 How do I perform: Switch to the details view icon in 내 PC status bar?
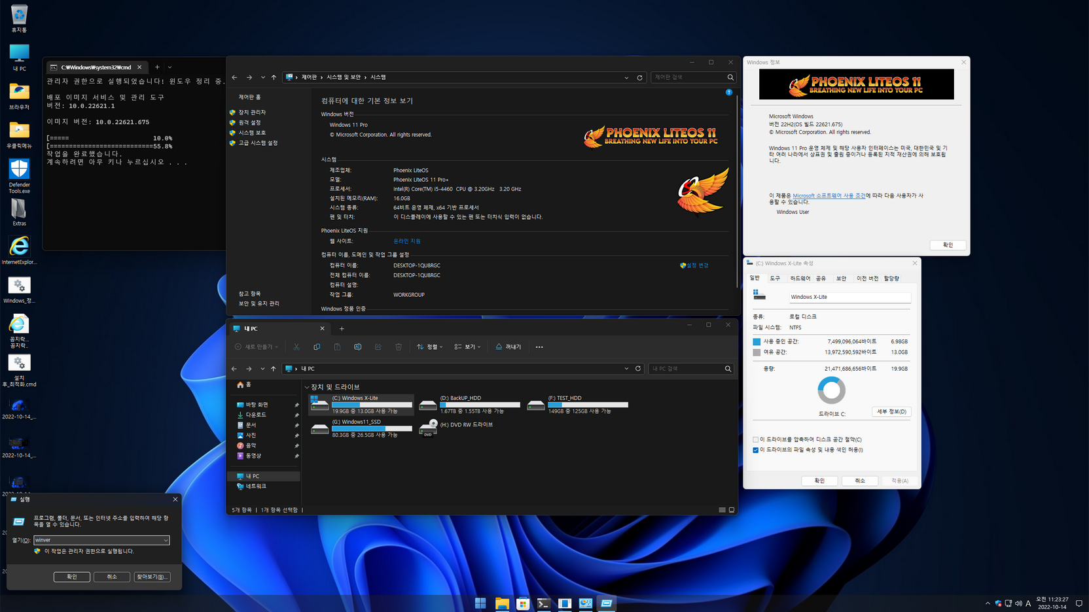point(722,510)
